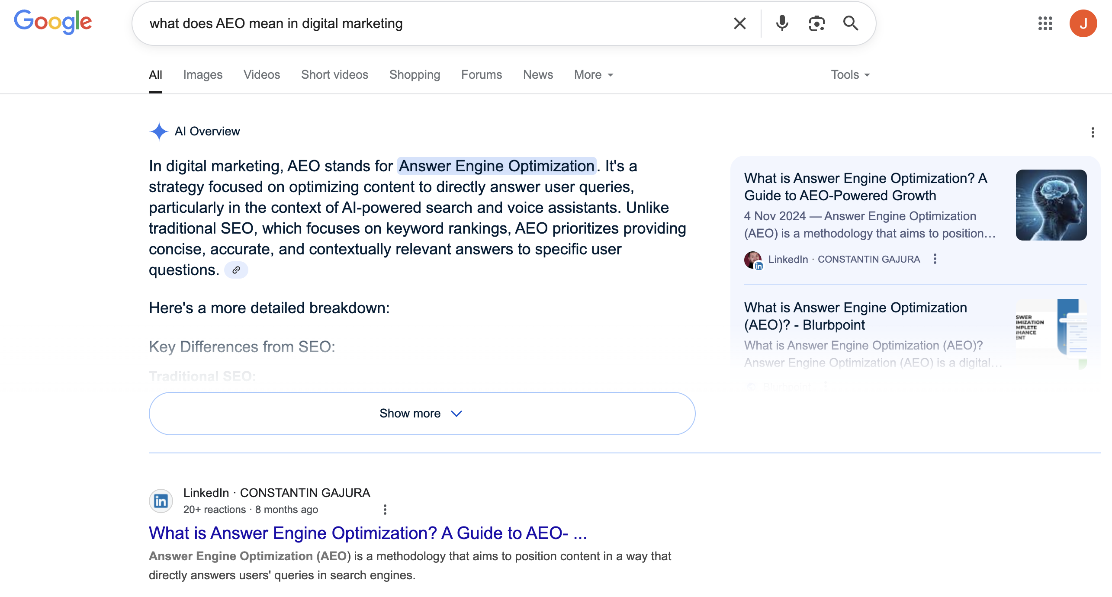Viewport: 1112px width, 597px height.
Task: Switch to the News tab
Action: [x=538, y=75]
